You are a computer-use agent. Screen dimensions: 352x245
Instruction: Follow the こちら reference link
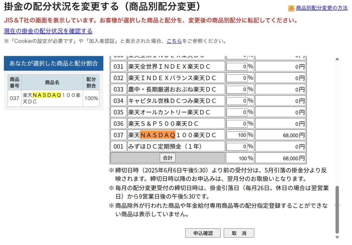[174, 41]
